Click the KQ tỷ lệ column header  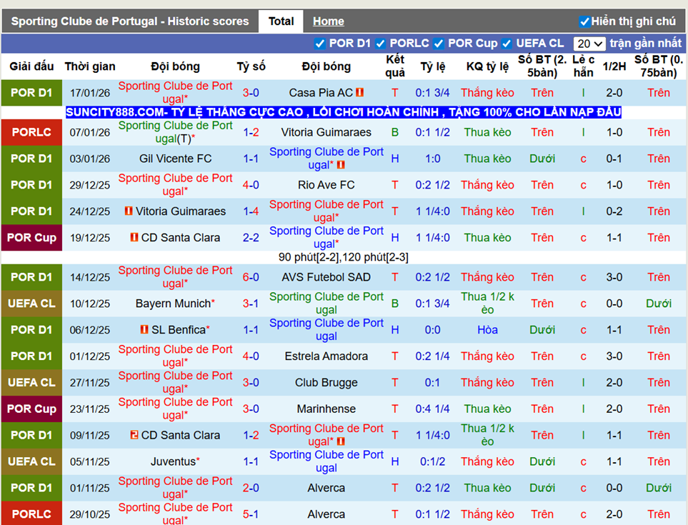point(487,66)
